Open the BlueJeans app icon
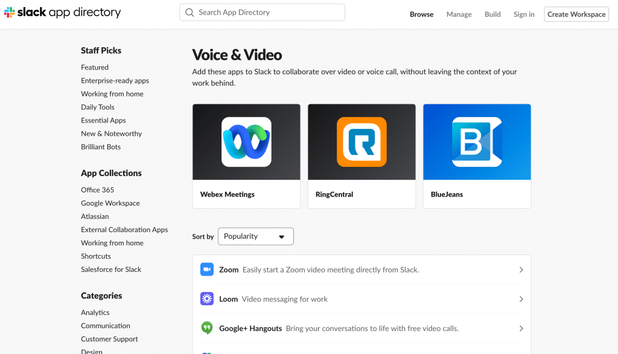Image resolution: width=618 pixels, height=354 pixels. (x=477, y=142)
